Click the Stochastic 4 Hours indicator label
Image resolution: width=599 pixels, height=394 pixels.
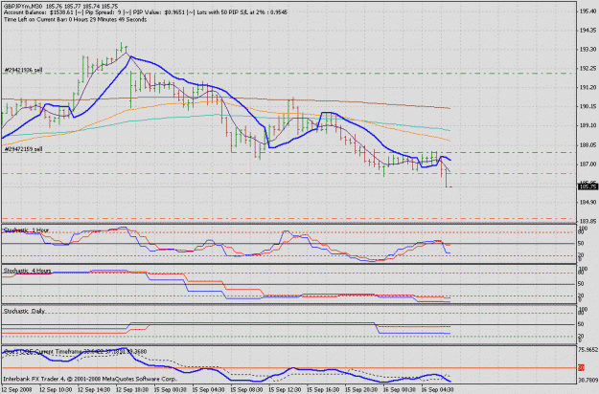click(27, 271)
